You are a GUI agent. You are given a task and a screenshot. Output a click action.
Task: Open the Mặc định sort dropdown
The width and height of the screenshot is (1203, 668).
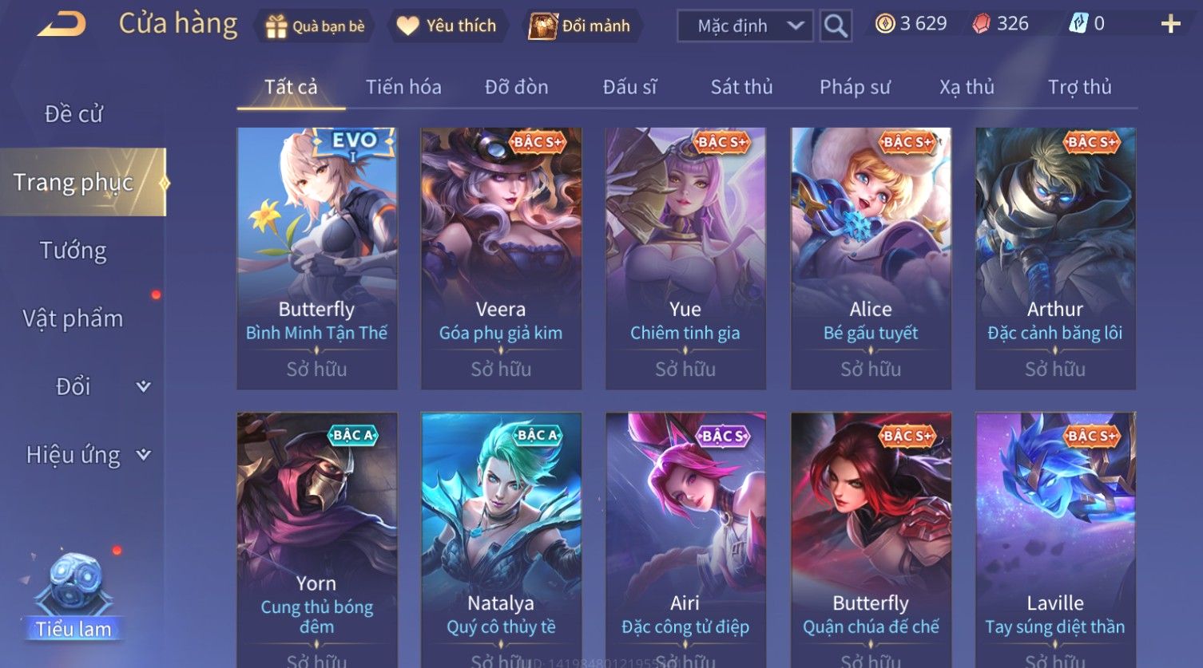click(x=745, y=26)
